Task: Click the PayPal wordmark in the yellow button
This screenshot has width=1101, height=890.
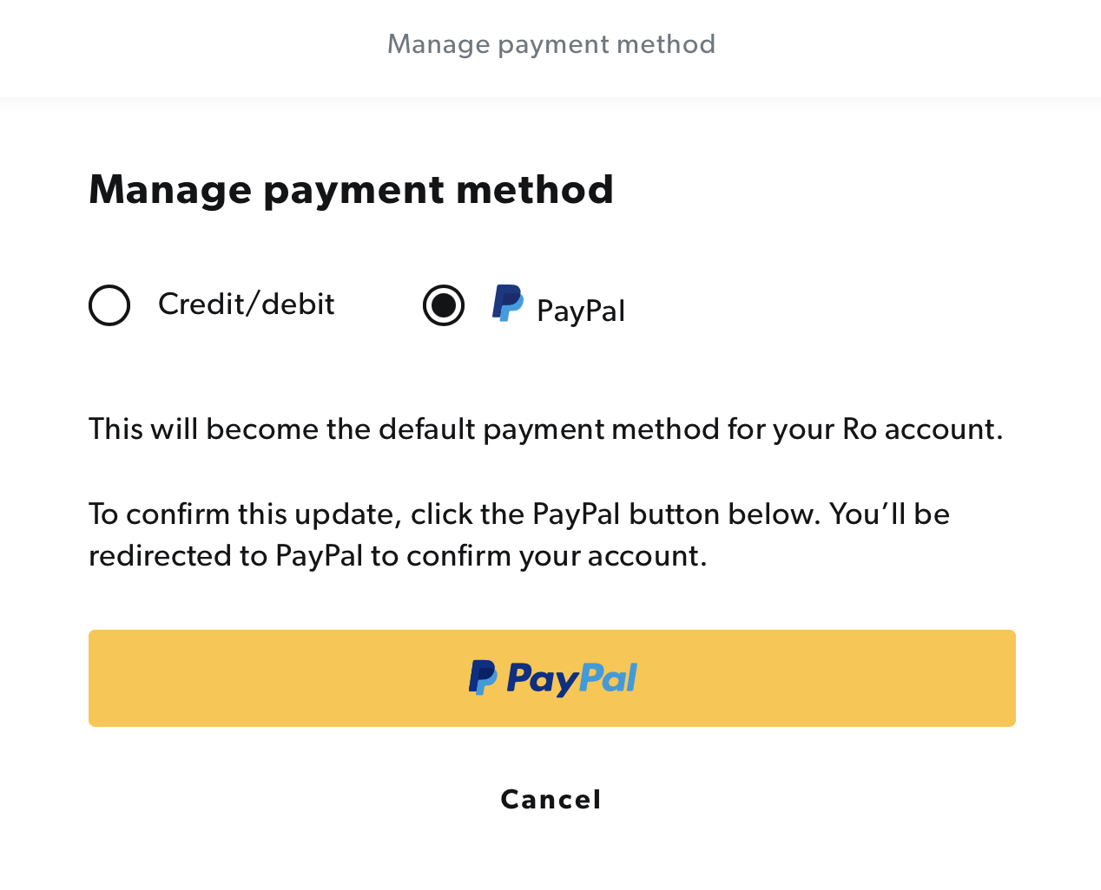Action: pos(571,678)
